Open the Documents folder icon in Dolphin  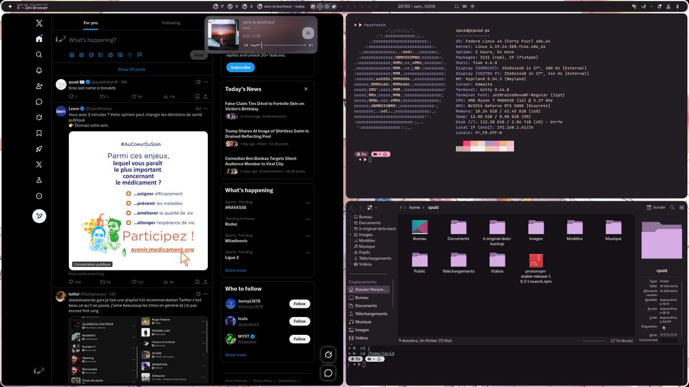click(458, 230)
